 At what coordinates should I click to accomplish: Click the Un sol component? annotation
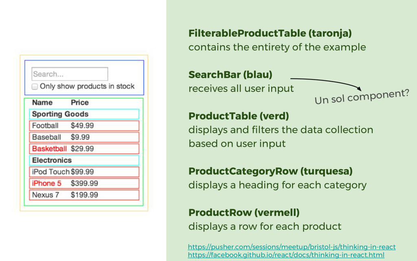[x=362, y=97]
